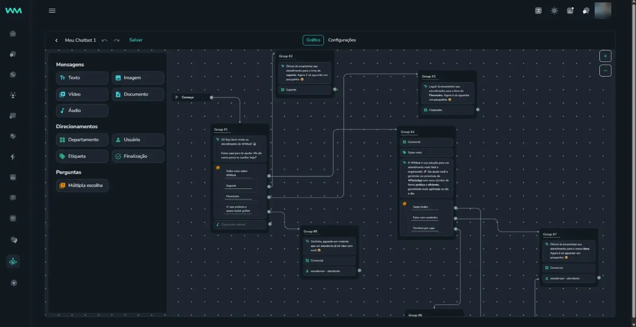The image size is (636, 327).
Task: Select the Departamento routing block
Action: click(x=82, y=140)
